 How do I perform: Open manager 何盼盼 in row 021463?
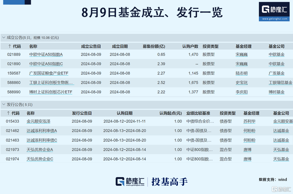coord(249,140)
